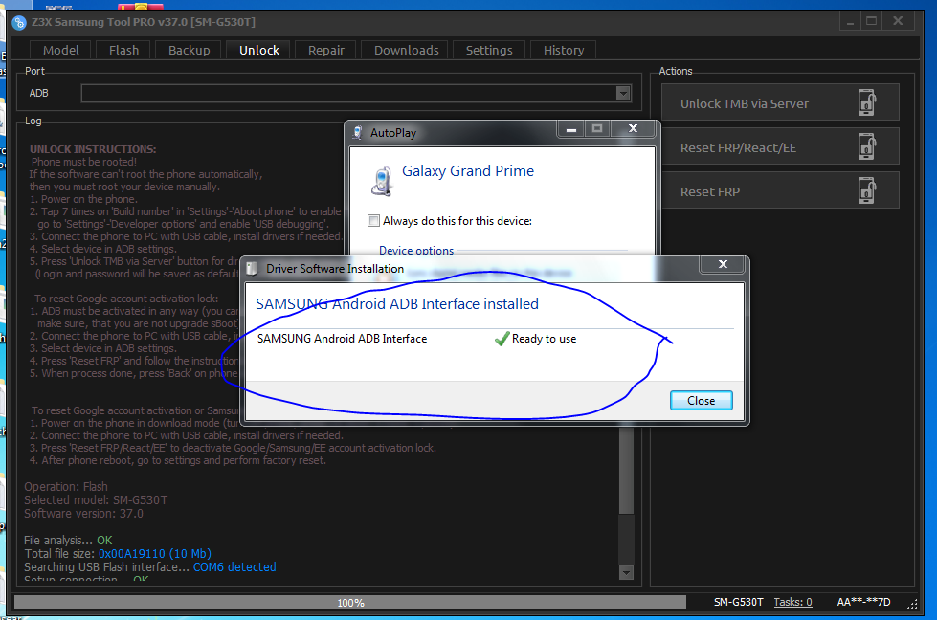
Task: Click SAMSUNG Android ADB Interface installed heading
Action: [397, 304]
